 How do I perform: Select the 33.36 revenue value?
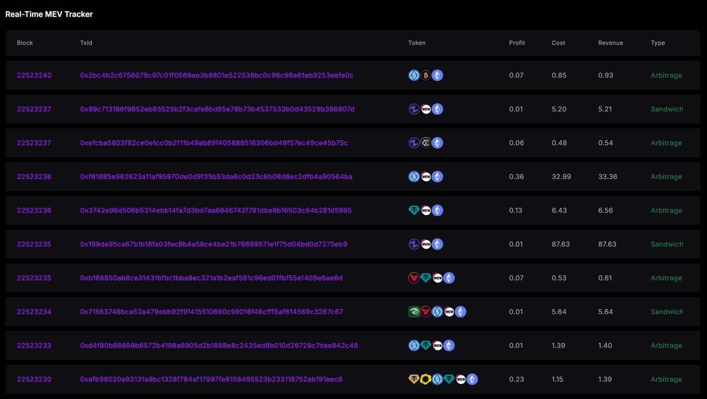pos(608,177)
